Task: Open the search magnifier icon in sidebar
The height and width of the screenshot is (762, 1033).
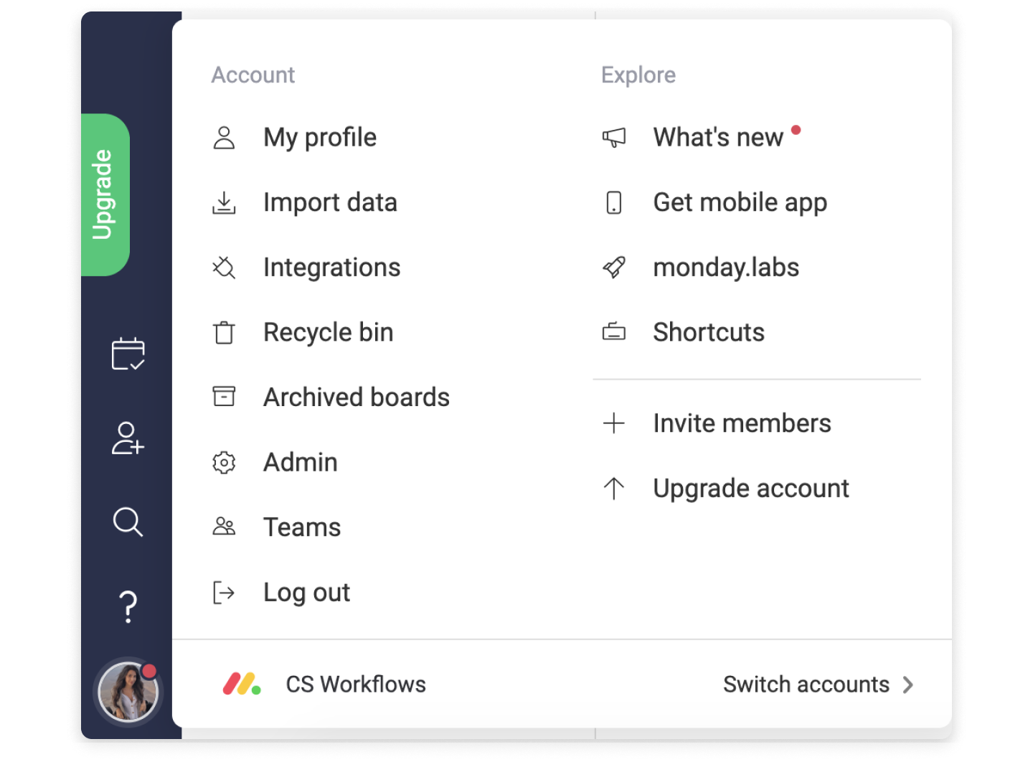Action: tap(128, 522)
